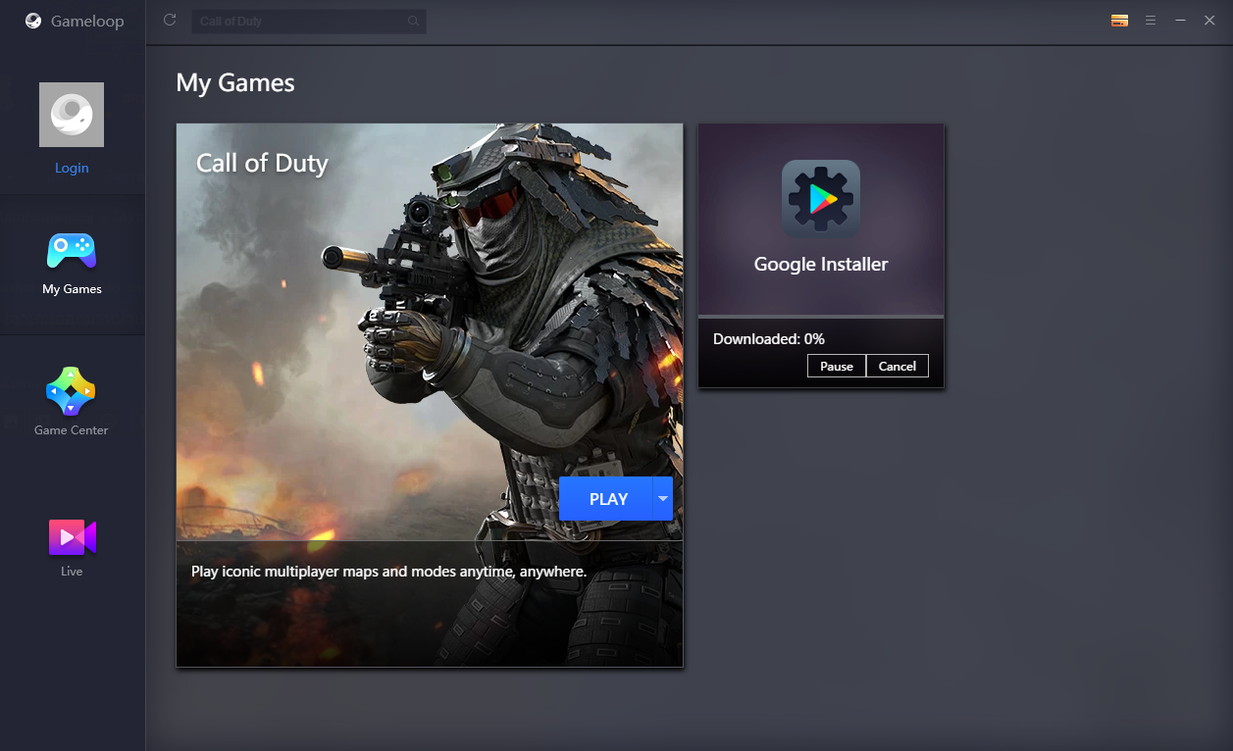Minimize the Gameloop window
1233x751 pixels.
pos(1180,21)
